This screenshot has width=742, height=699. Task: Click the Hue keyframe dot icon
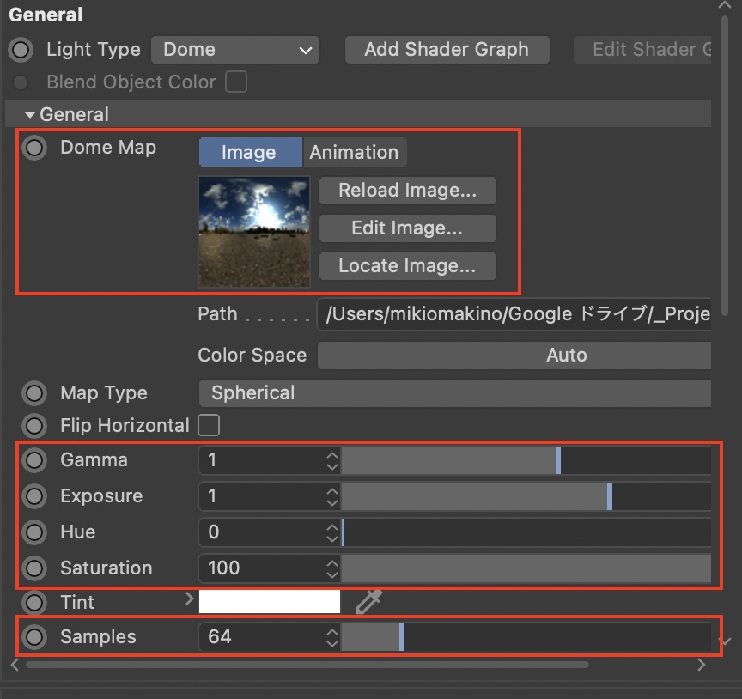pos(34,532)
